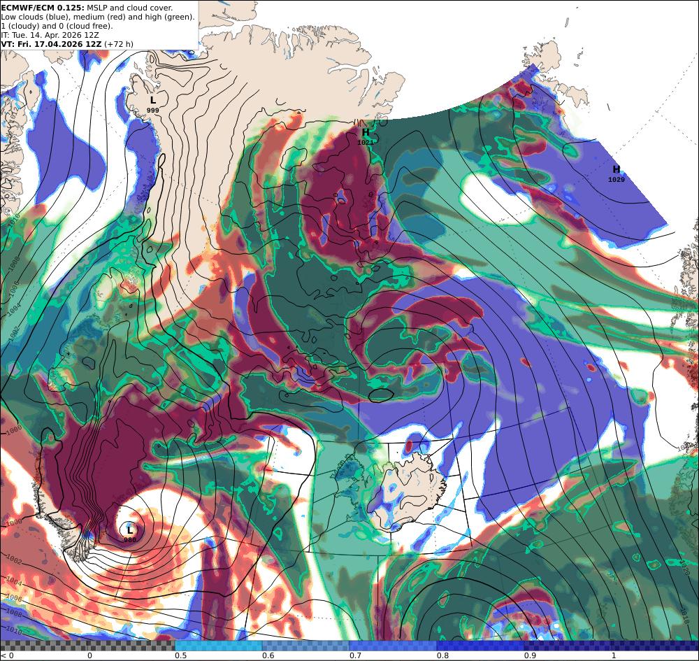Image resolution: width=699 pixels, height=661 pixels.
Task: Pick the 0.7–0.8 blue colorbar segment
Action: [x=393, y=646]
